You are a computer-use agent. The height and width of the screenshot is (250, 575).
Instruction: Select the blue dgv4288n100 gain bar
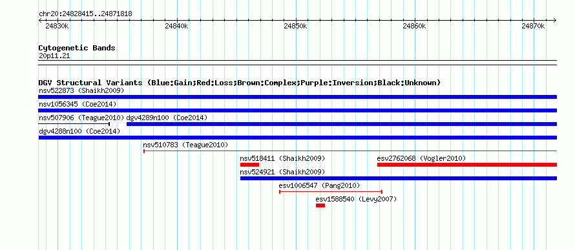[297, 138]
